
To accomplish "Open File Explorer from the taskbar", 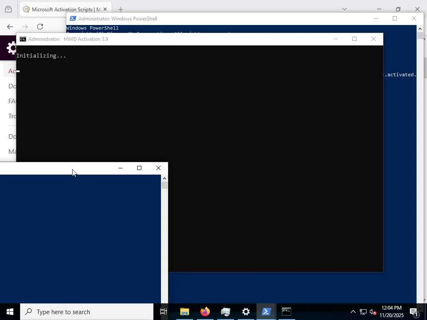I will click(185, 312).
